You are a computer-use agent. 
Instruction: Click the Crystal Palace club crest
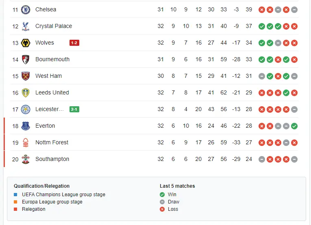(26, 26)
